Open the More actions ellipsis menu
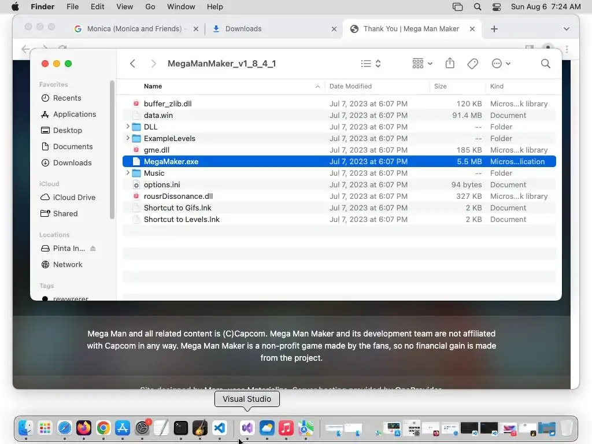The width and height of the screenshot is (592, 444). [501, 64]
